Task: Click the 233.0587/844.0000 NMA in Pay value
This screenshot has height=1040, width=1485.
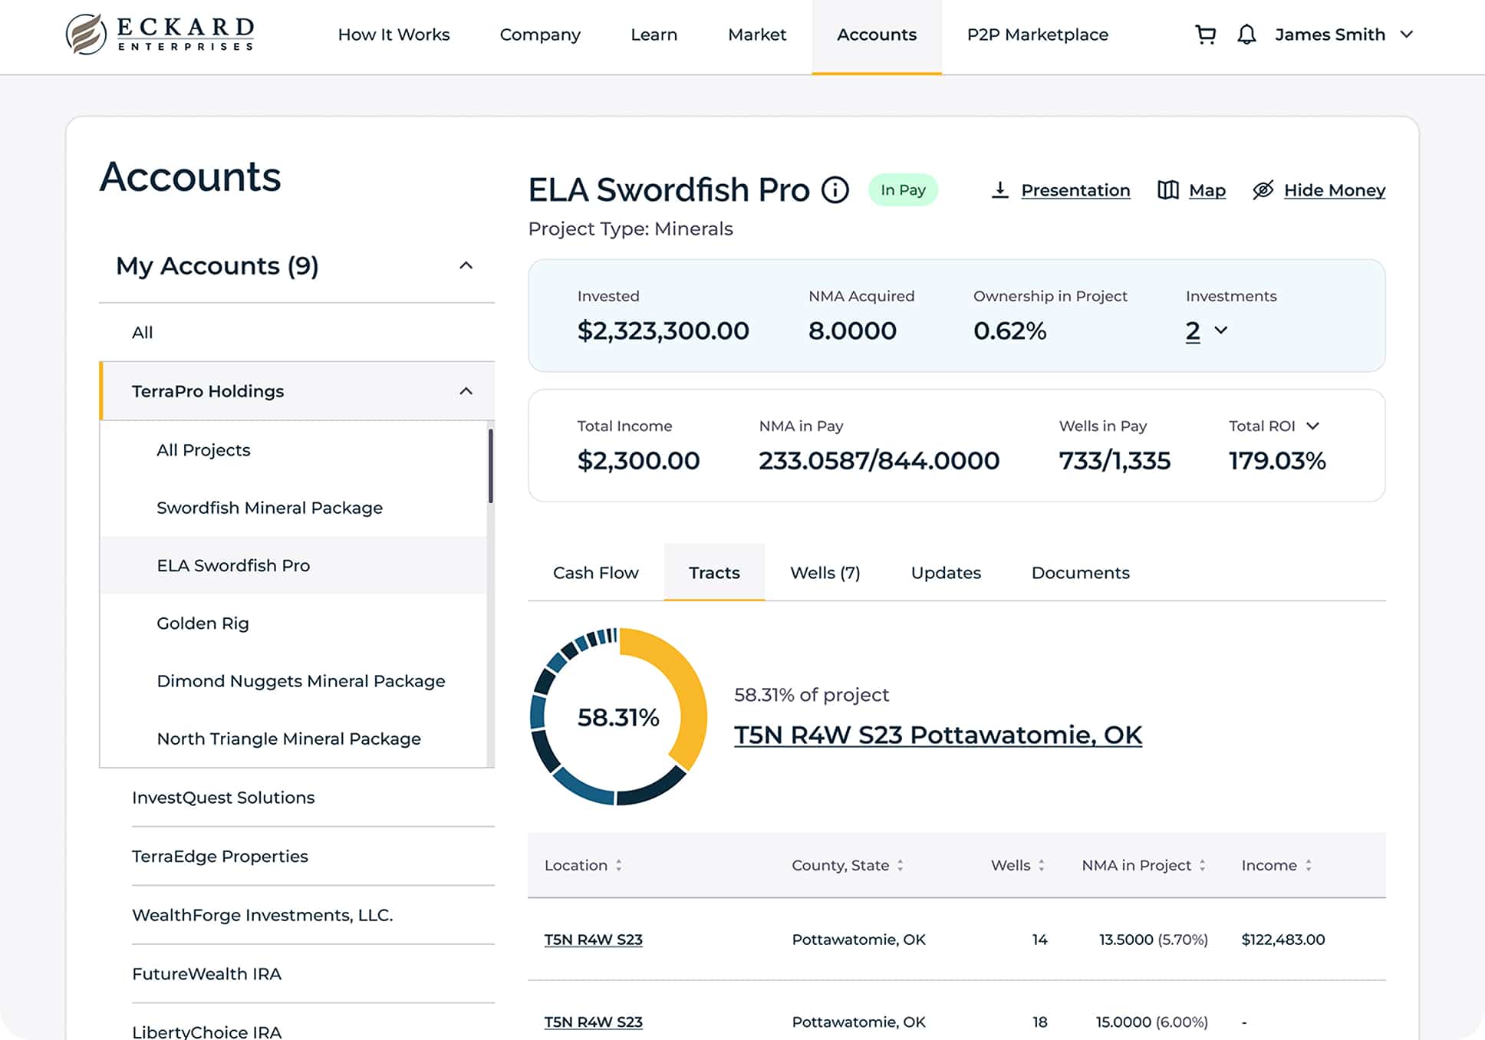Action: [879, 460]
